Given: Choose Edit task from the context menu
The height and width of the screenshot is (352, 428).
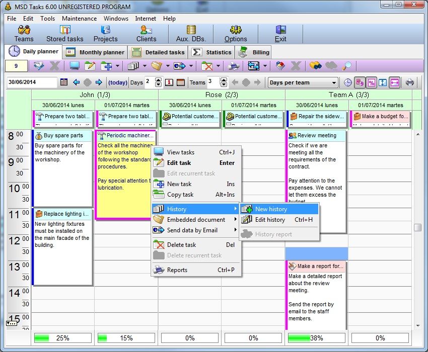Looking at the screenshot, I should coord(196,163).
